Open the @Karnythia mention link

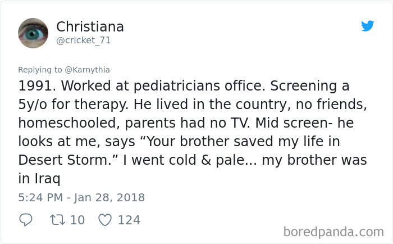87,70
